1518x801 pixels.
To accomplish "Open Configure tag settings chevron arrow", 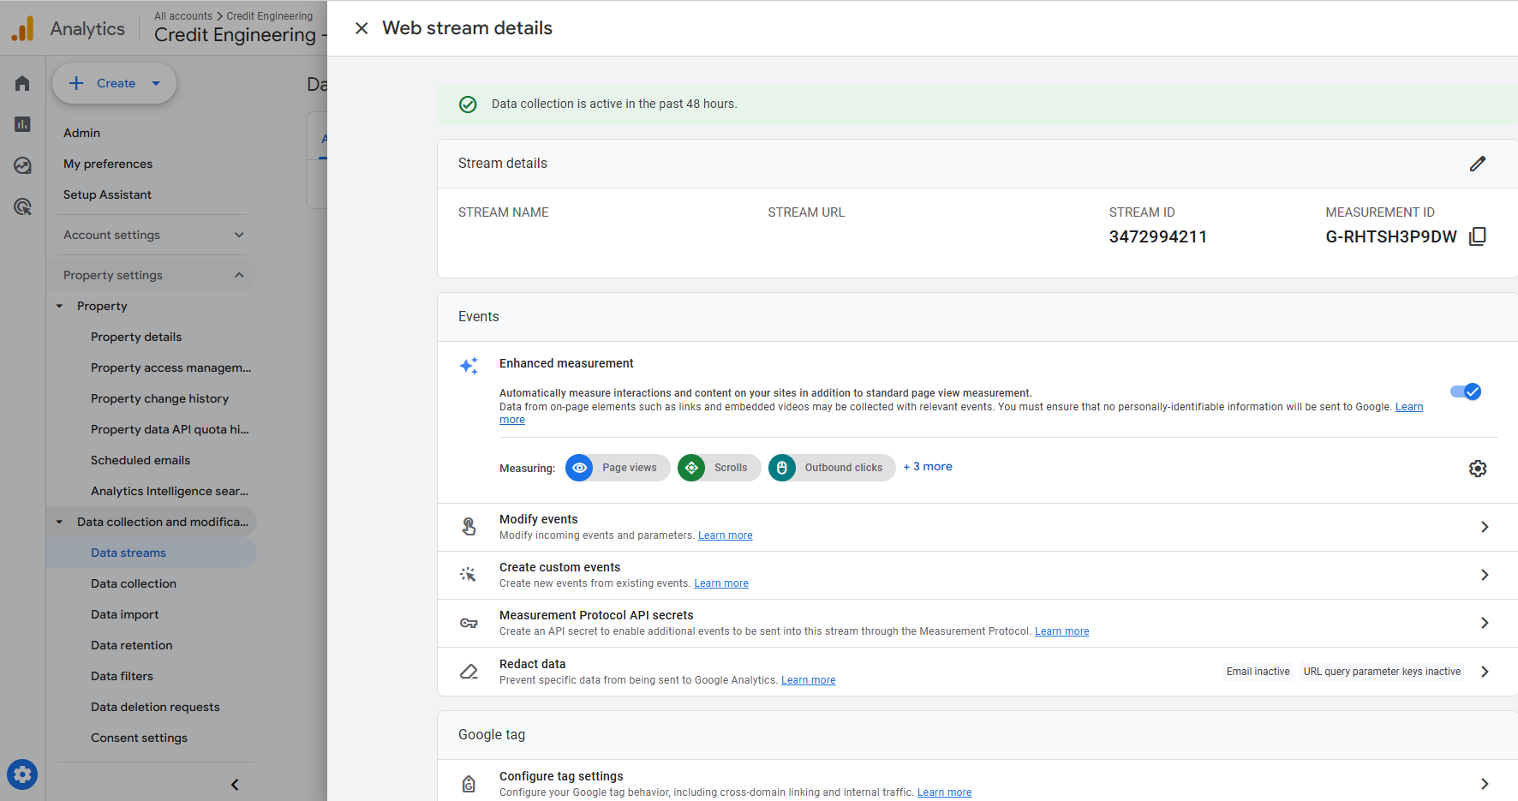I will coord(1485,784).
